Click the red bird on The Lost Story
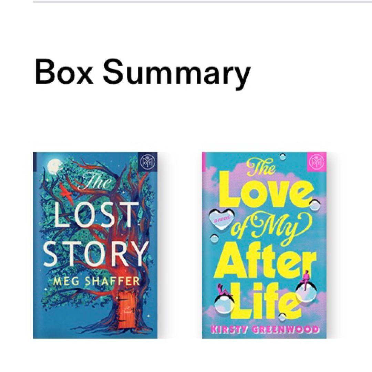 (65, 194)
